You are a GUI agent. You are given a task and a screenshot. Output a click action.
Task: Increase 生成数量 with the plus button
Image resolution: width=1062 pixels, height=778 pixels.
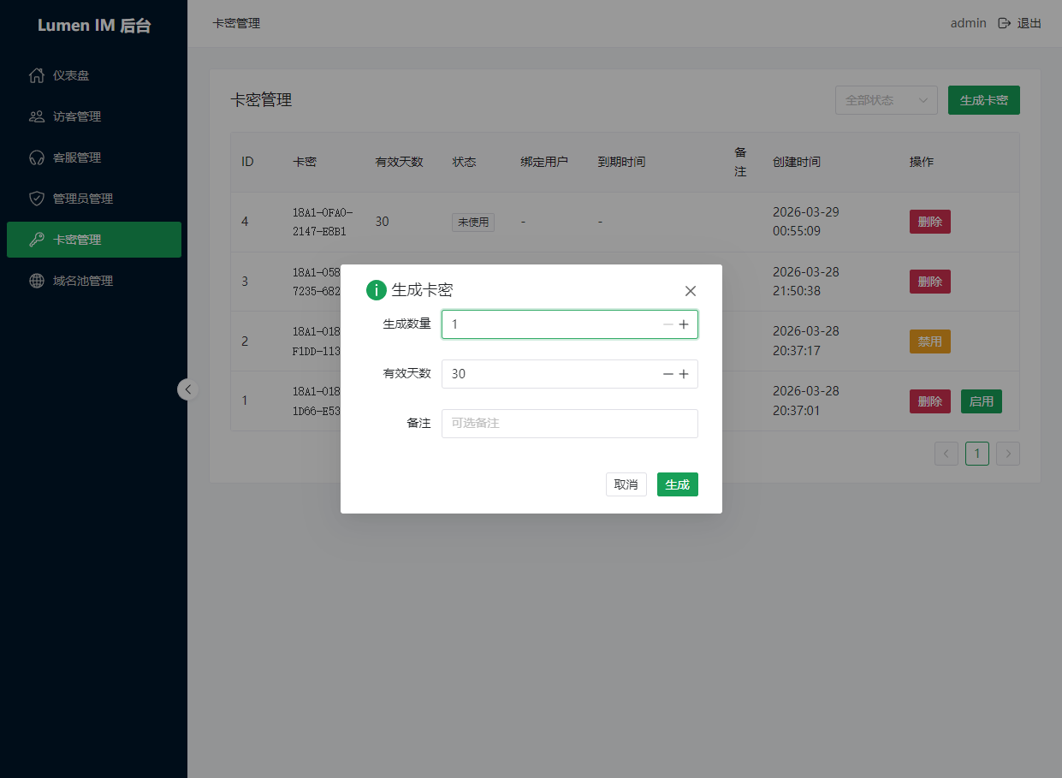[684, 324]
